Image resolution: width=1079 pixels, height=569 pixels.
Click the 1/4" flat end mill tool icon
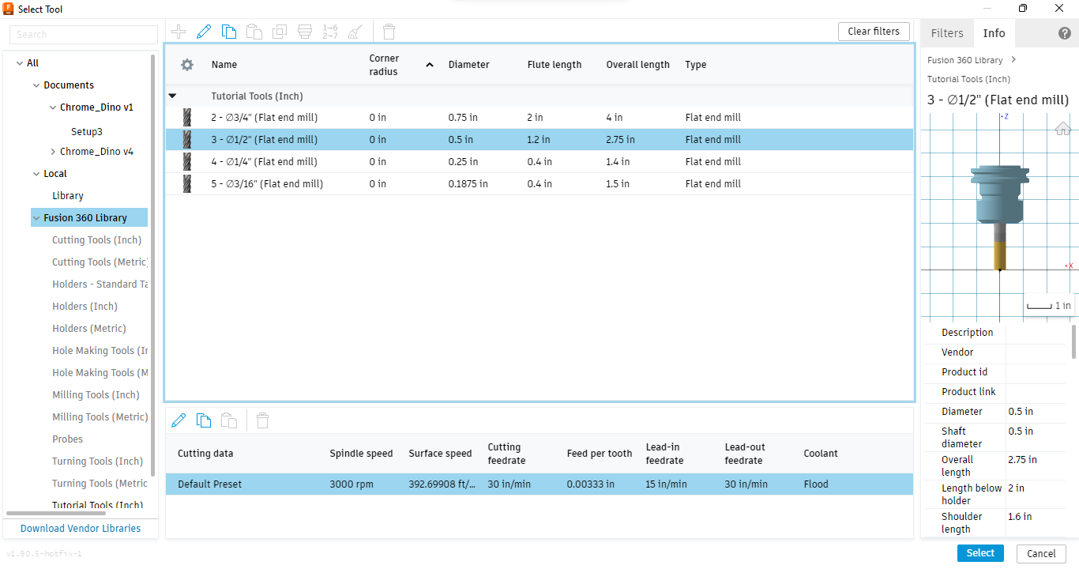(x=187, y=162)
